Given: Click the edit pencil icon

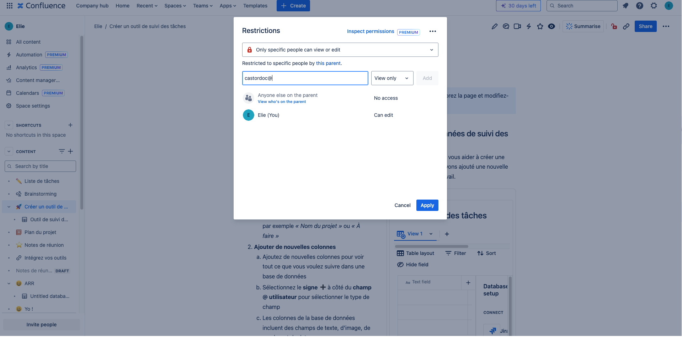Looking at the screenshot, I should [494, 26].
